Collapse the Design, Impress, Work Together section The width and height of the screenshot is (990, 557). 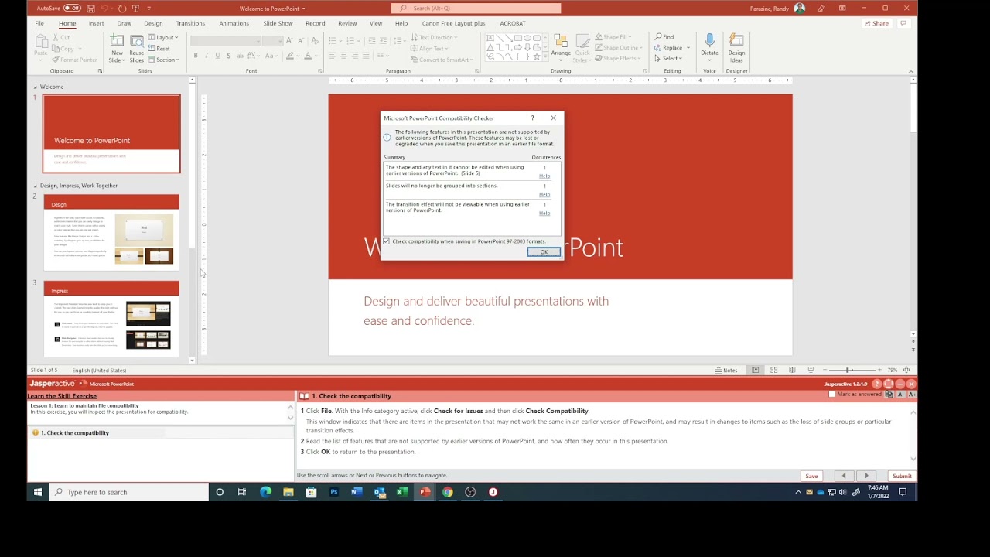pos(35,186)
